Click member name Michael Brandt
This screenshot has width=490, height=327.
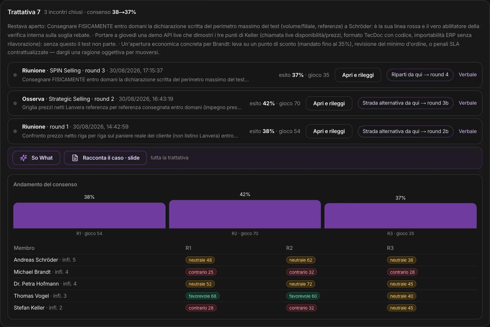(32, 272)
